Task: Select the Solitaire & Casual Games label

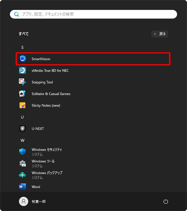Action: point(51,94)
